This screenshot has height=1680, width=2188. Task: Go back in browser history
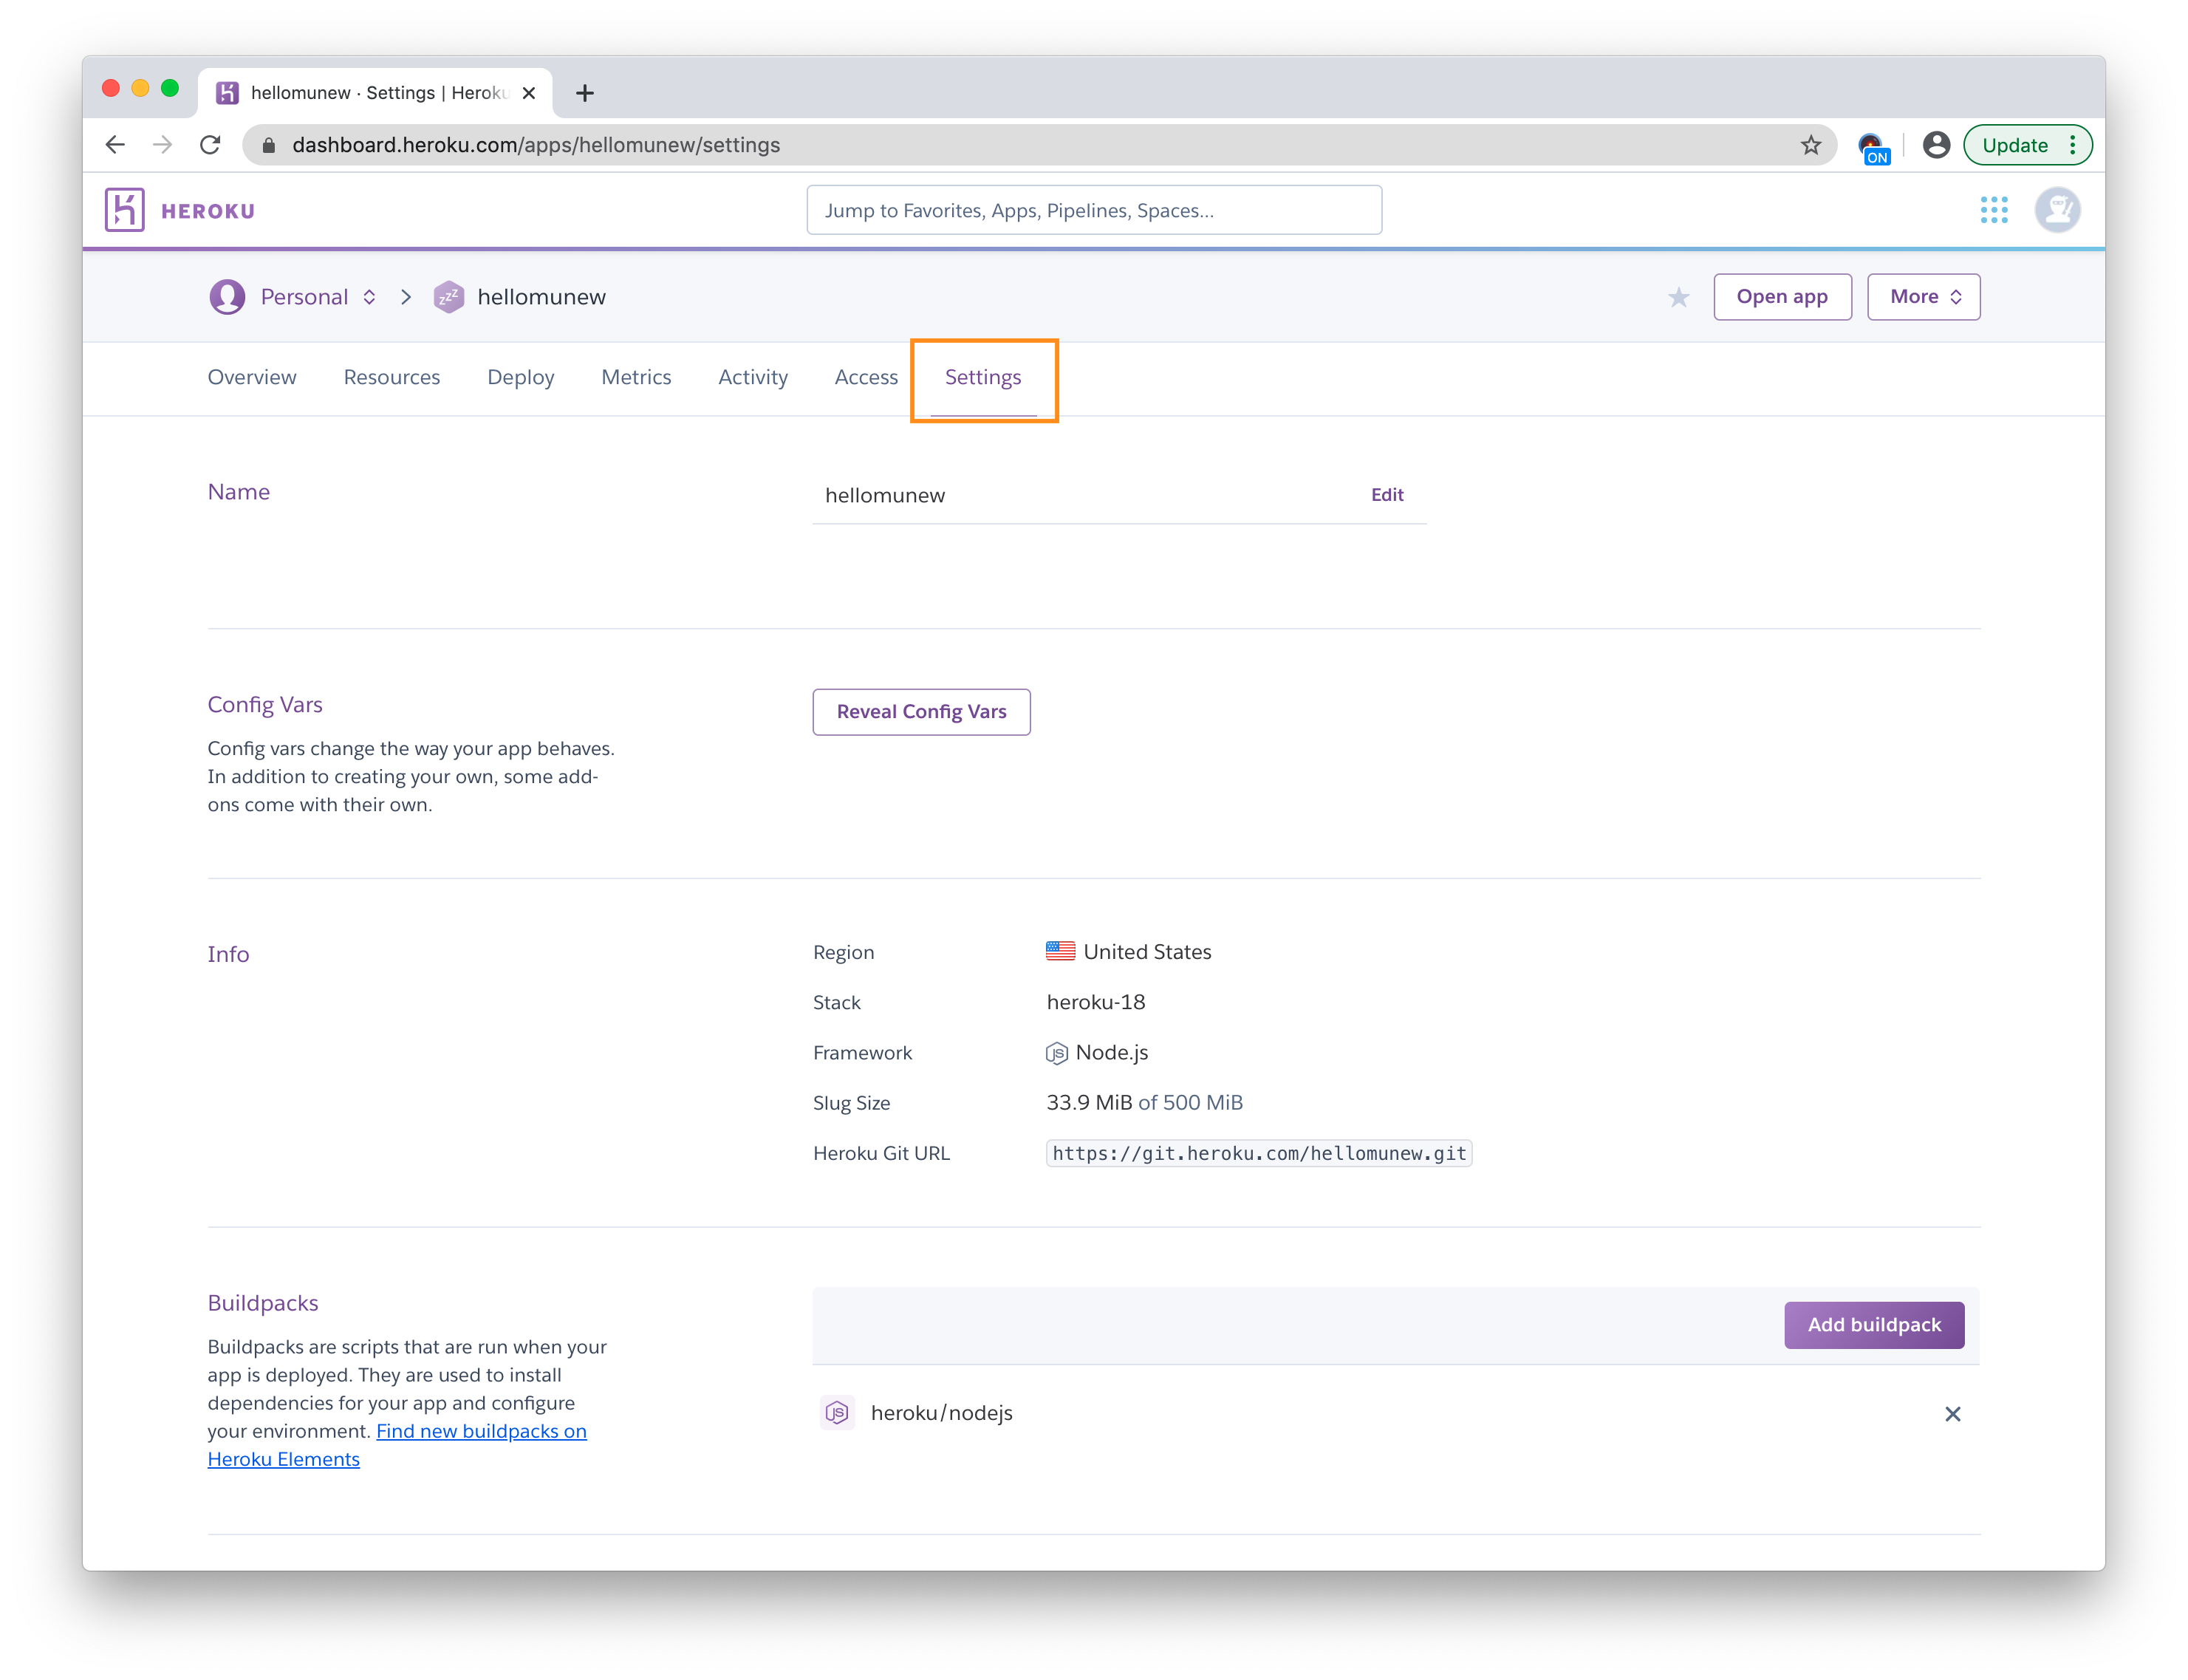(115, 145)
